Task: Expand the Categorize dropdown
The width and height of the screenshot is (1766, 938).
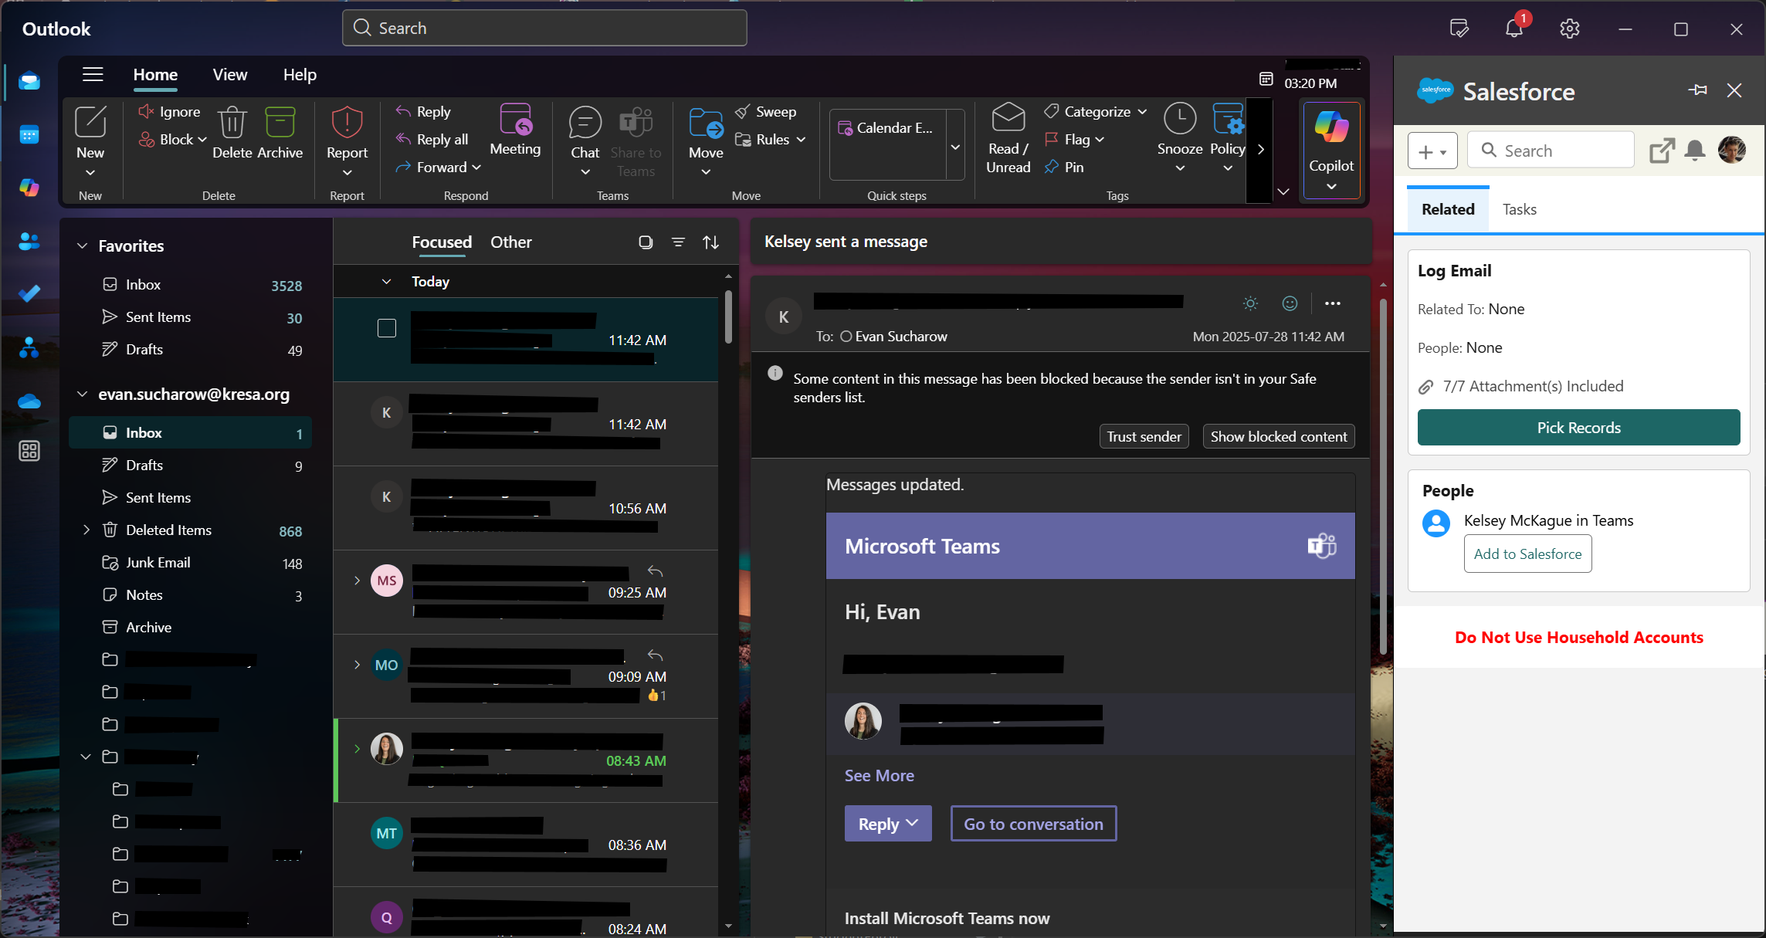Action: (x=1142, y=112)
